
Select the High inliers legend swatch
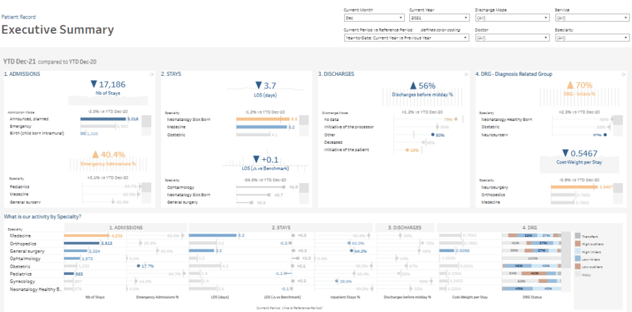pyautogui.click(x=578, y=251)
